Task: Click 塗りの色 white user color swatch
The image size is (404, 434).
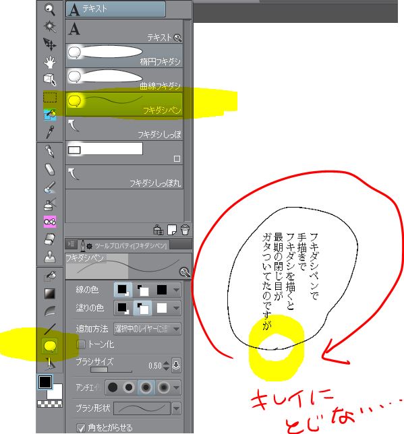Action: point(162,308)
